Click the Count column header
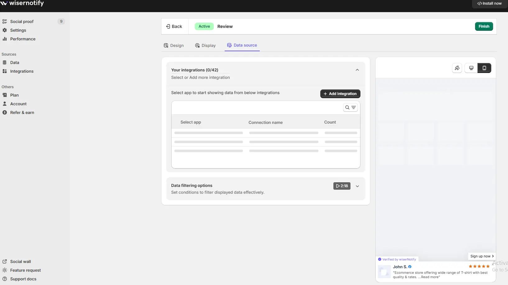The image size is (508, 285). click(330, 122)
